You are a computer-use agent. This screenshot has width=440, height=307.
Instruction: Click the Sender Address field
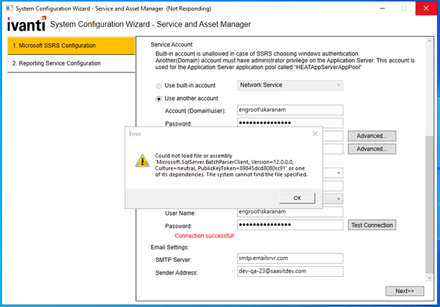pos(289,271)
